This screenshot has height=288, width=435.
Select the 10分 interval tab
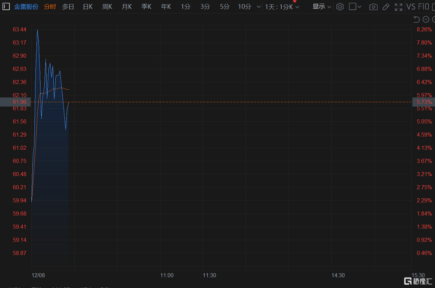245,6
